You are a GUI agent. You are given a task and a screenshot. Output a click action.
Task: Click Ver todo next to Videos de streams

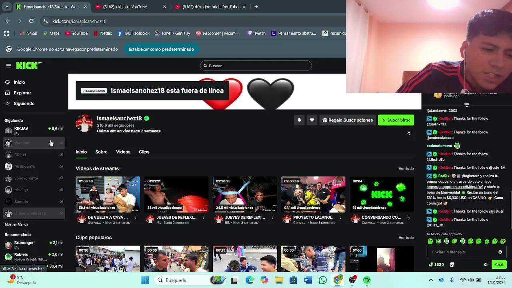point(406,169)
